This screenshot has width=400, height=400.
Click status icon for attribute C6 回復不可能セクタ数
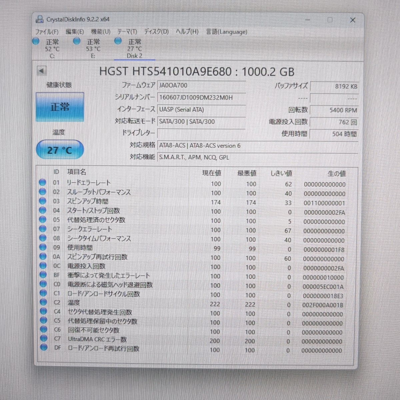[44, 329]
